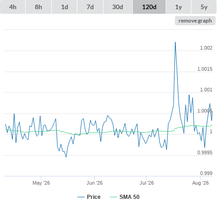Open the 7d time range view
Image resolution: width=217 pixels, height=209 pixels.
point(90,7)
